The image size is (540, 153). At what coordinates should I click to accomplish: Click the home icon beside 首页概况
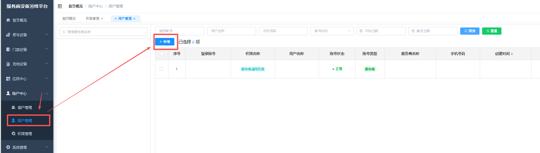pos(8,20)
